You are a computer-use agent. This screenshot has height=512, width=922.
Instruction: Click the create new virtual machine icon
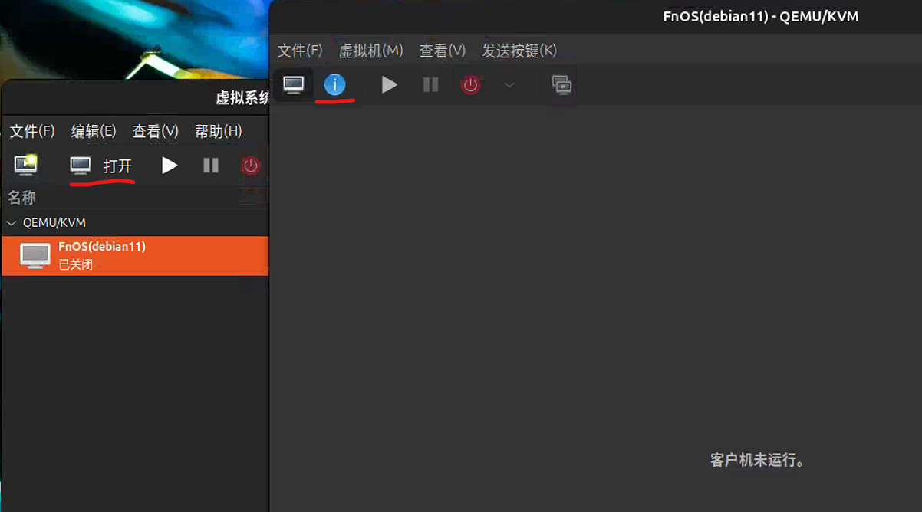tap(25, 165)
